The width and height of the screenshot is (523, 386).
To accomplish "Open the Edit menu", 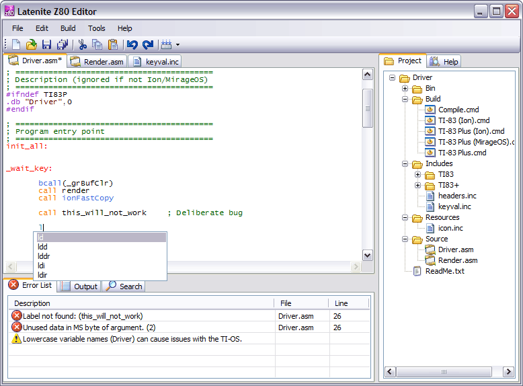I will coord(42,28).
